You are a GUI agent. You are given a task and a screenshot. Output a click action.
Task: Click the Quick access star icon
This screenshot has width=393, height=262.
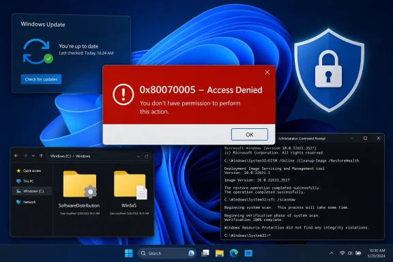coord(18,171)
